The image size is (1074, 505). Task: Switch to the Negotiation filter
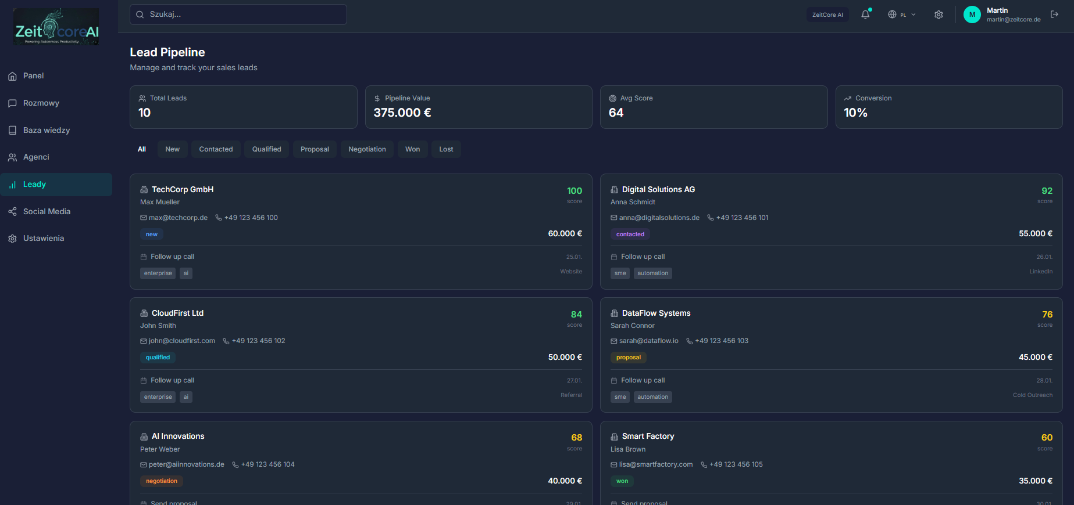(x=367, y=149)
